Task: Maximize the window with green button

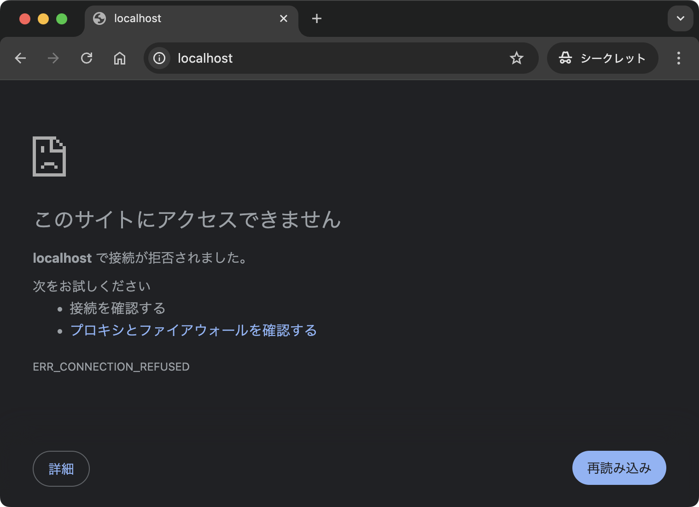Action: coord(62,19)
